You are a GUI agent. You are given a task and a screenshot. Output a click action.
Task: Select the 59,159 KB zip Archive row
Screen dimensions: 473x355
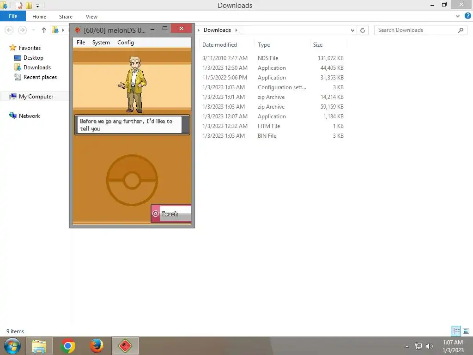273,107
